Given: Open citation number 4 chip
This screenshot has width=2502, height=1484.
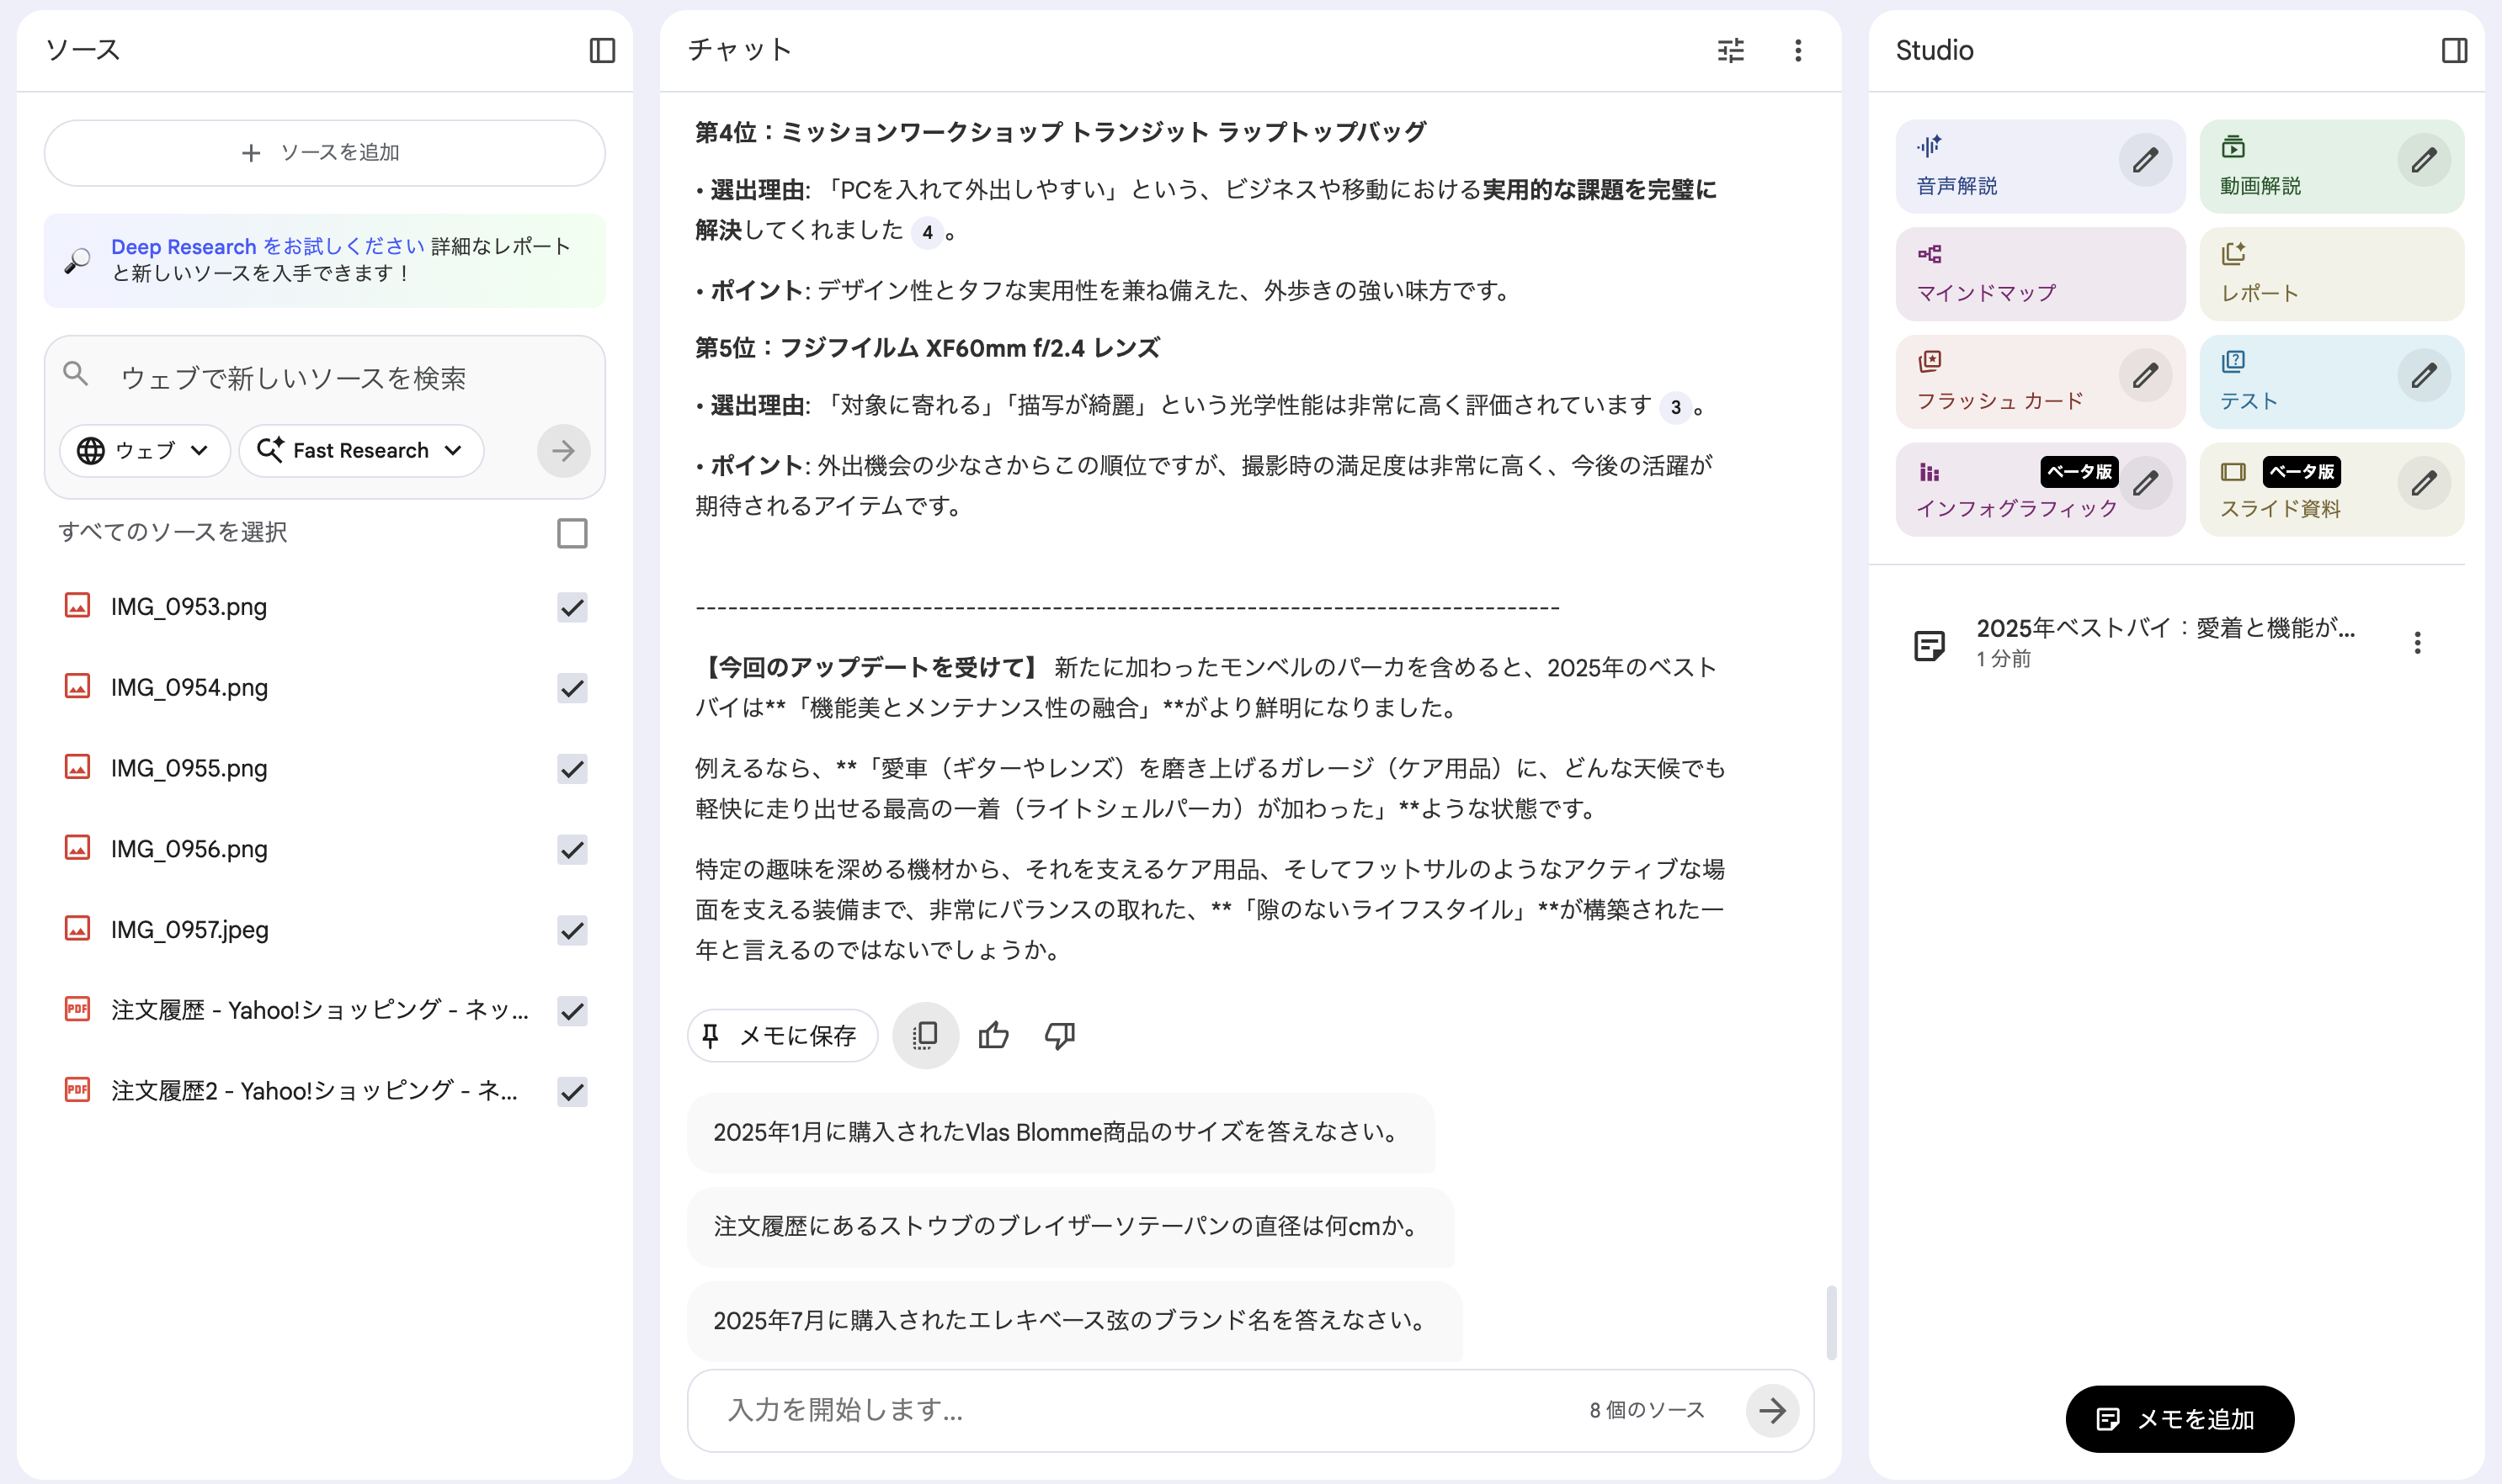Looking at the screenshot, I should point(928,232).
